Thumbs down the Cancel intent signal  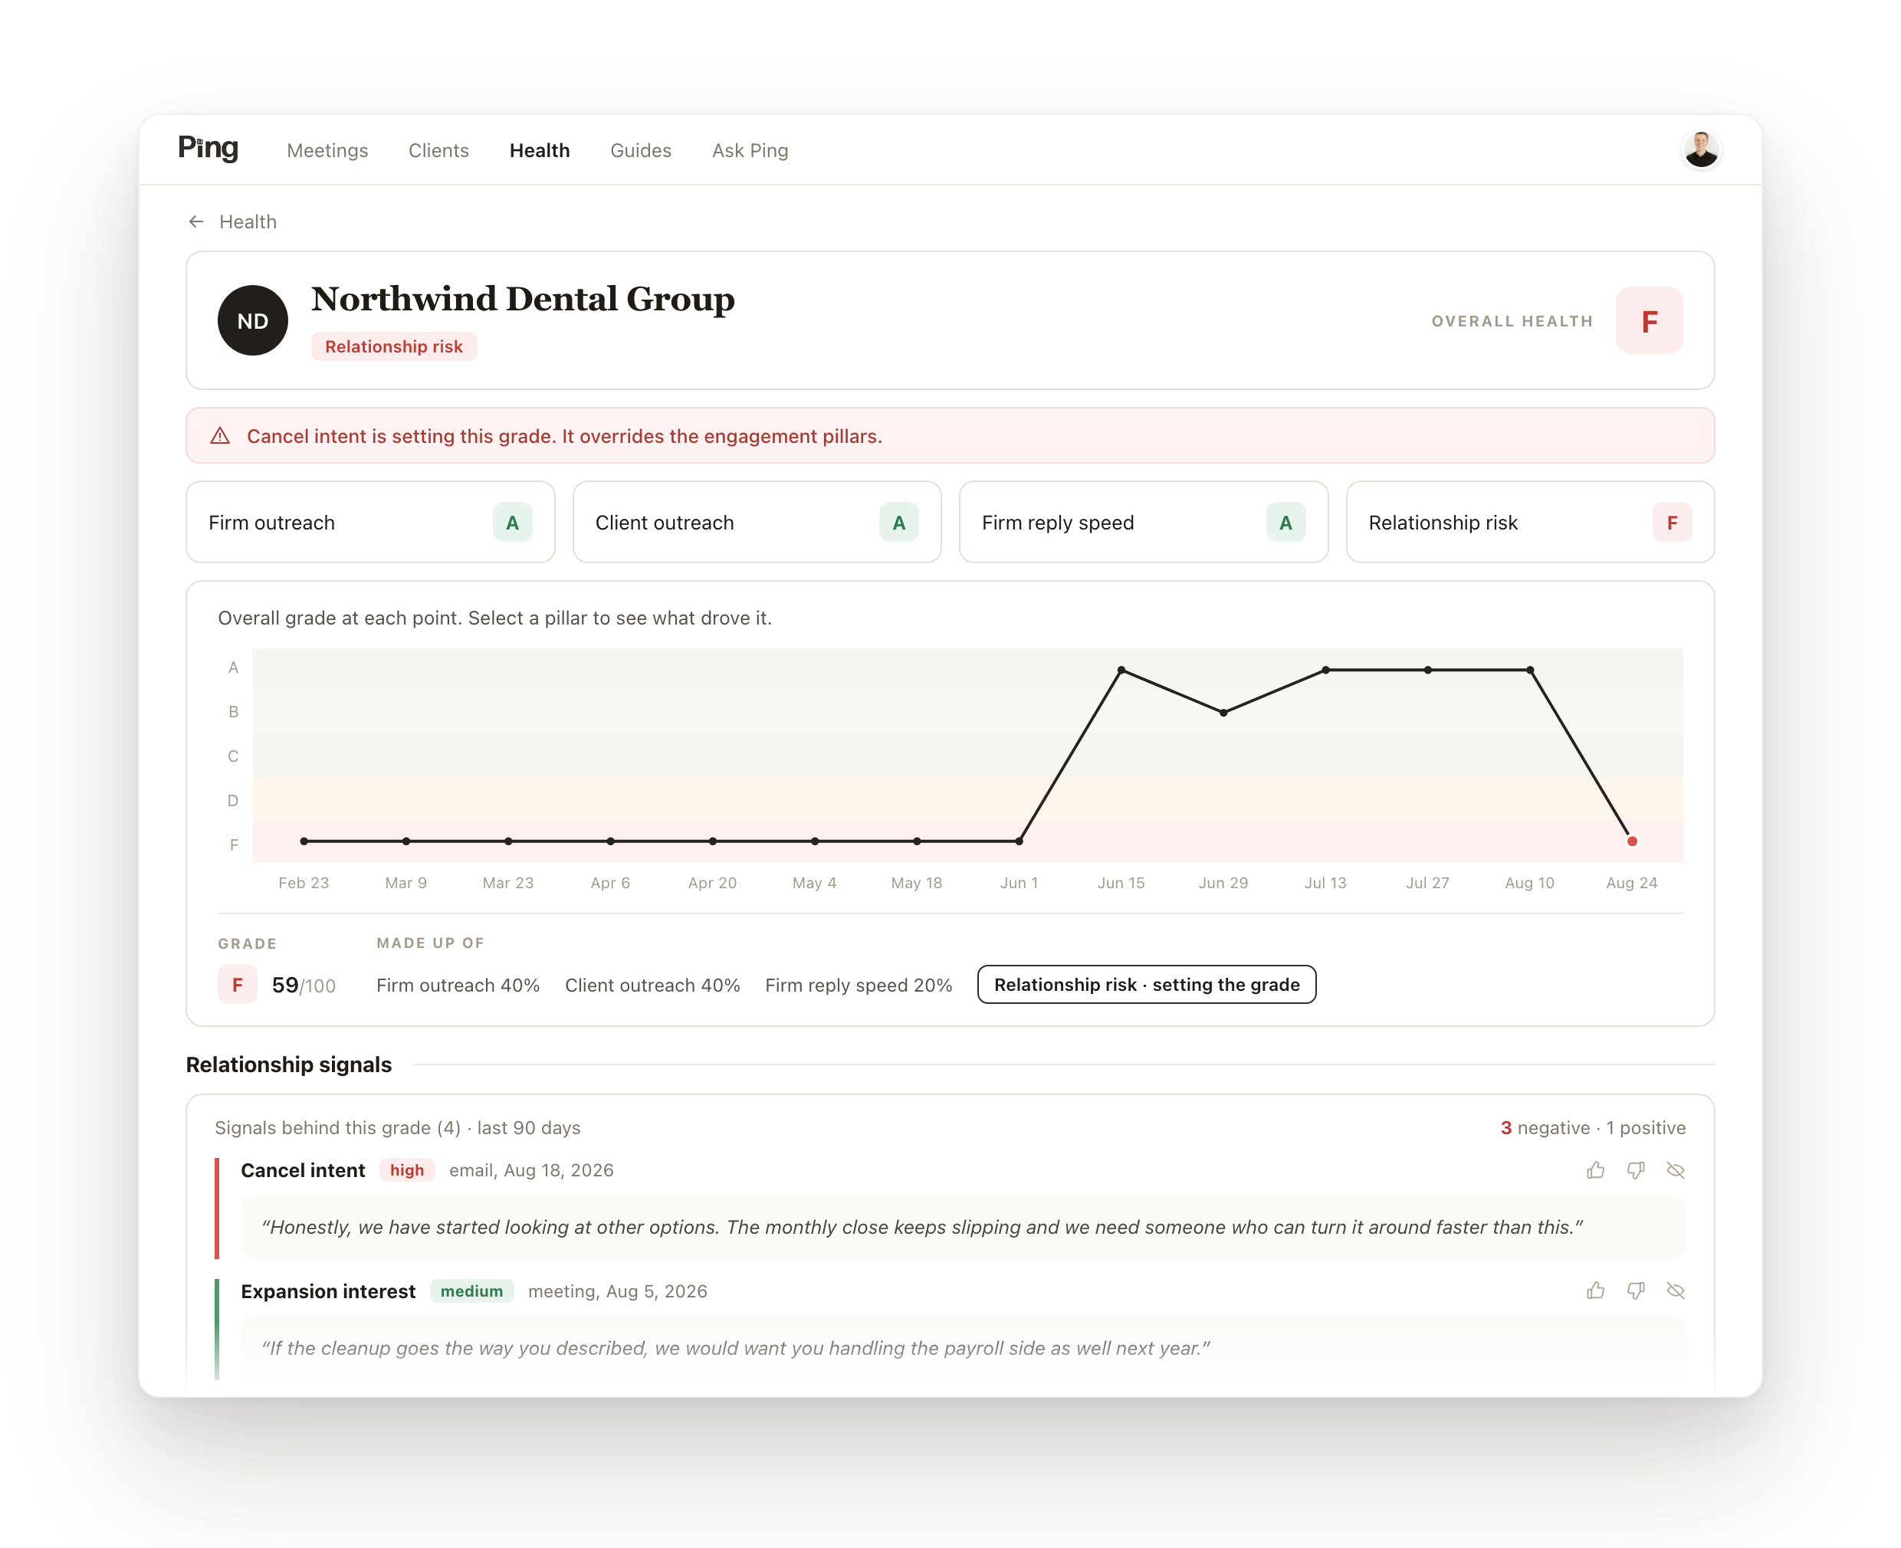click(1636, 1170)
